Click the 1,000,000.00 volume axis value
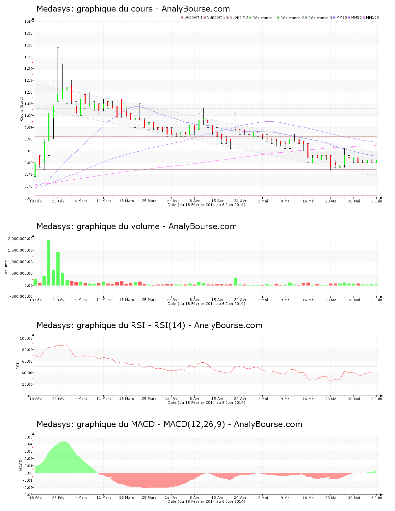 20,262
